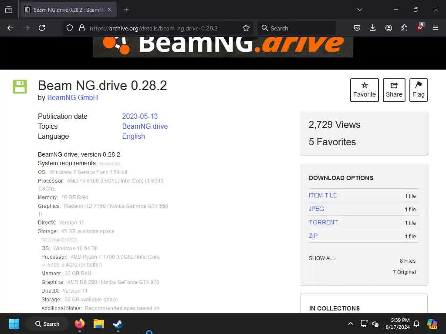Open the tracking protection shield icon
Screen dimensions: 446x334
click(70, 28)
